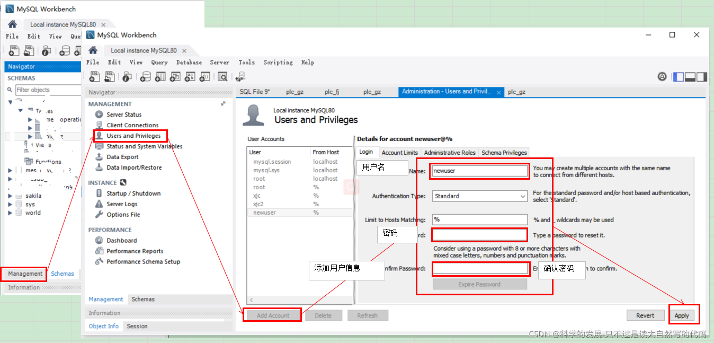Click the Revert button

(645, 315)
